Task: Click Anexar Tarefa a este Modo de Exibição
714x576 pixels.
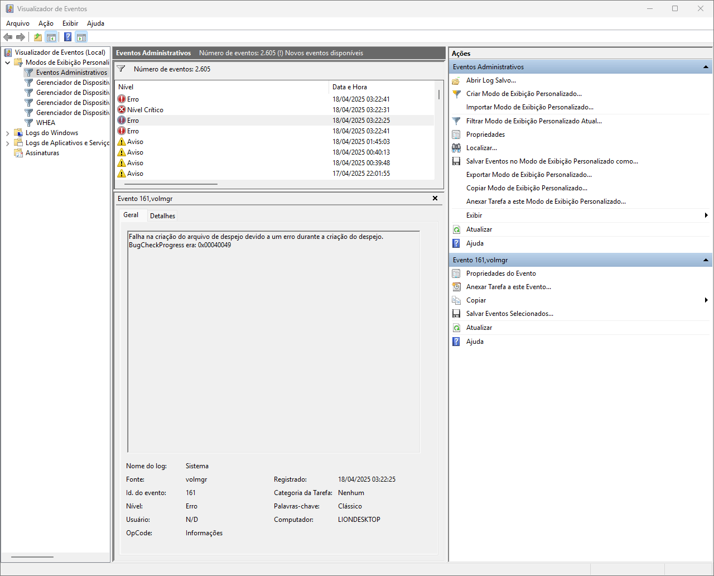Action: (546, 201)
